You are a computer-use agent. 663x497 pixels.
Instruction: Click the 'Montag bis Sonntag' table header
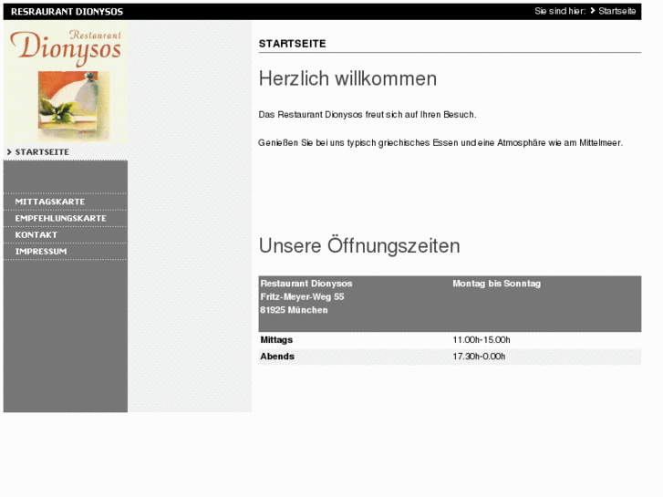pyautogui.click(x=496, y=284)
